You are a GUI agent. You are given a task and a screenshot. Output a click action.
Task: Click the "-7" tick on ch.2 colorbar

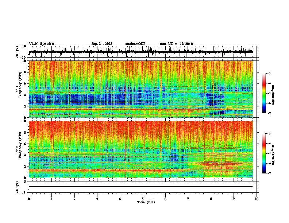[269, 173]
